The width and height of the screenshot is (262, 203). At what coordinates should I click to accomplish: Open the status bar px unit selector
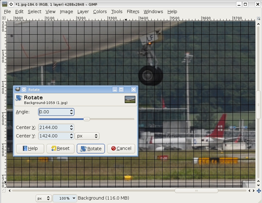point(43,198)
